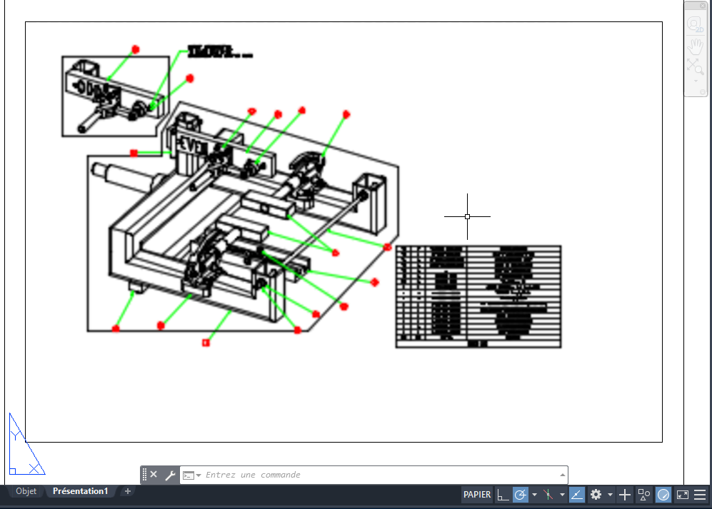The height and width of the screenshot is (509, 712).
Task: Click the UCS icon in lower-left corner
Action: [x=26, y=445]
